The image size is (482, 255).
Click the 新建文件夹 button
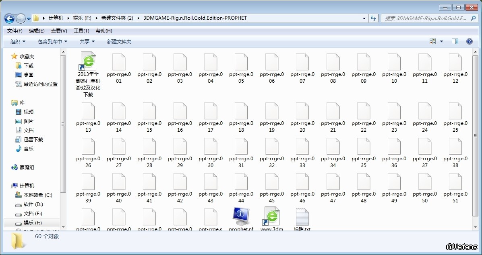tap(119, 41)
